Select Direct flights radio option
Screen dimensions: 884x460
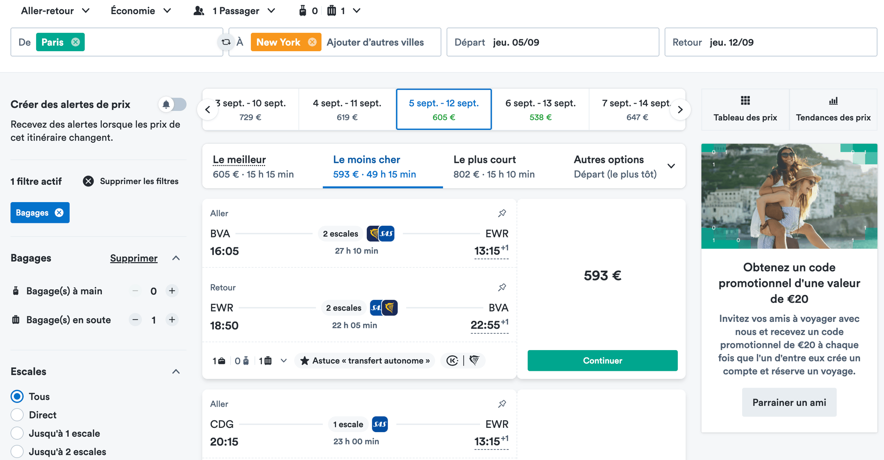tap(17, 415)
